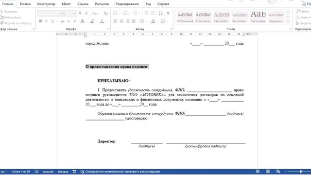Open the Рецензирование tab
Viewport: 311px width, 175px height.
pyautogui.click(x=127, y=4)
